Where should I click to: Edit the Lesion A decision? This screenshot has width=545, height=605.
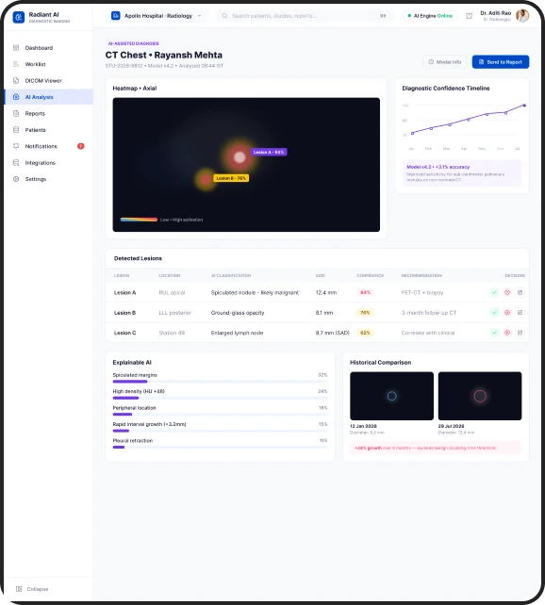tap(520, 292)
